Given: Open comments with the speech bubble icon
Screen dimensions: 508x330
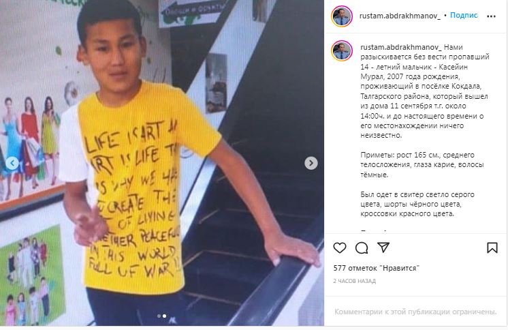Looking at the screenshot, I should (x=362, y=248).
